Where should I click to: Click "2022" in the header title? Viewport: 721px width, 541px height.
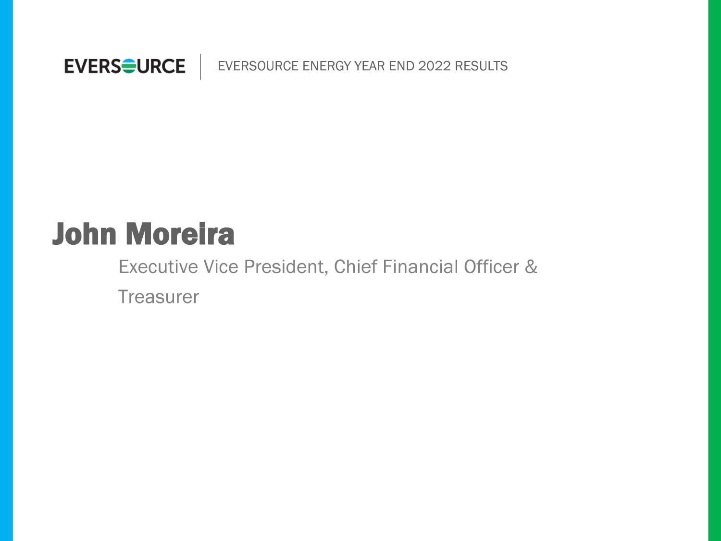(435, 66)
